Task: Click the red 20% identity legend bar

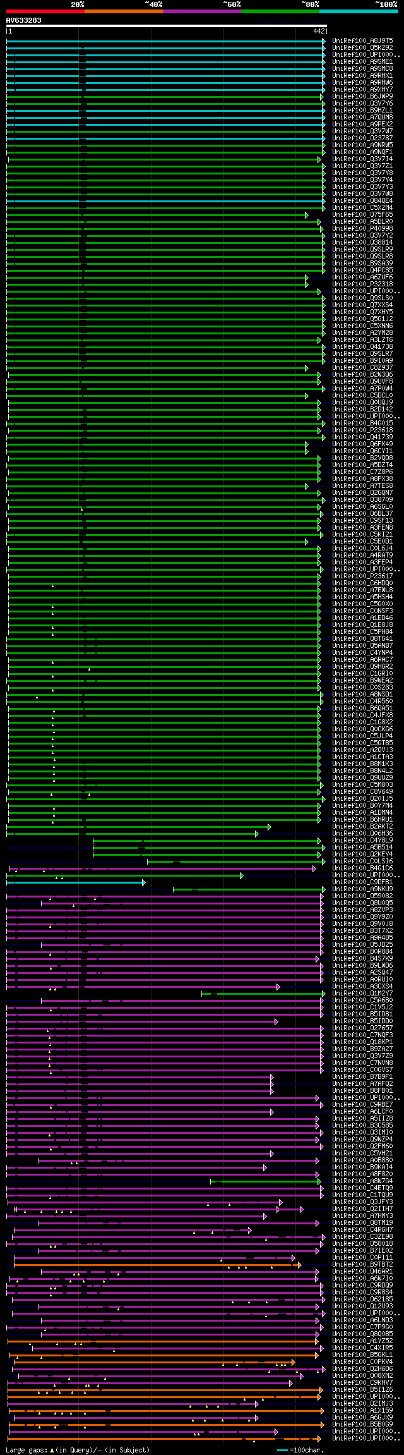Action: click(45, 11)
